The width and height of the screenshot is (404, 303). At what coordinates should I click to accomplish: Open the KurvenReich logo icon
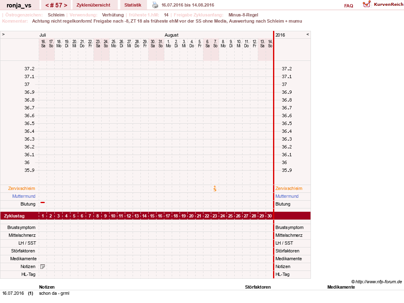click(367, 4)
